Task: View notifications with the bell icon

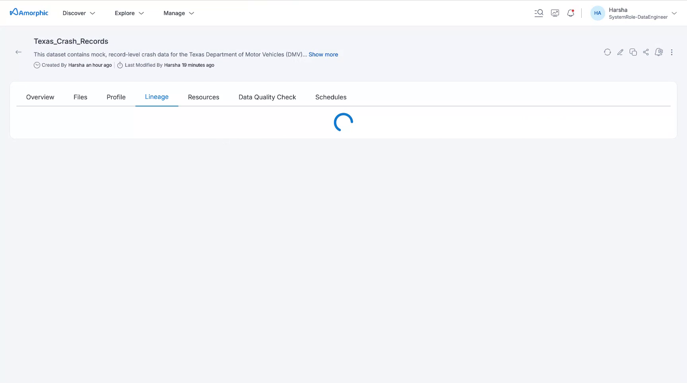Action: (x=571, y=13)
